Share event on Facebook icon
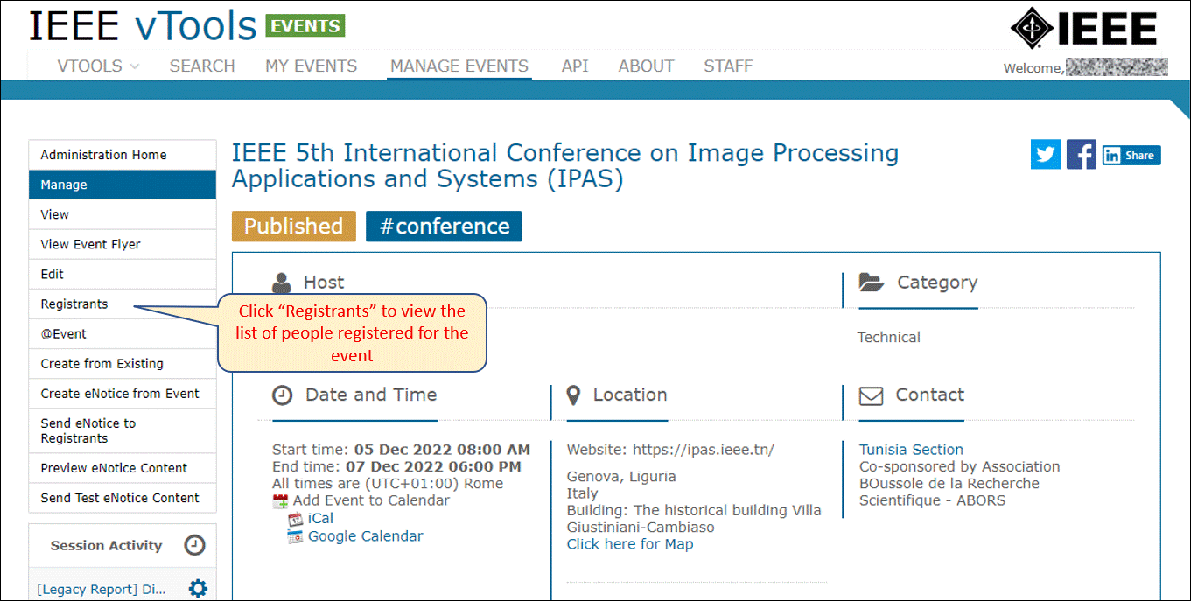 [1082, 155]
